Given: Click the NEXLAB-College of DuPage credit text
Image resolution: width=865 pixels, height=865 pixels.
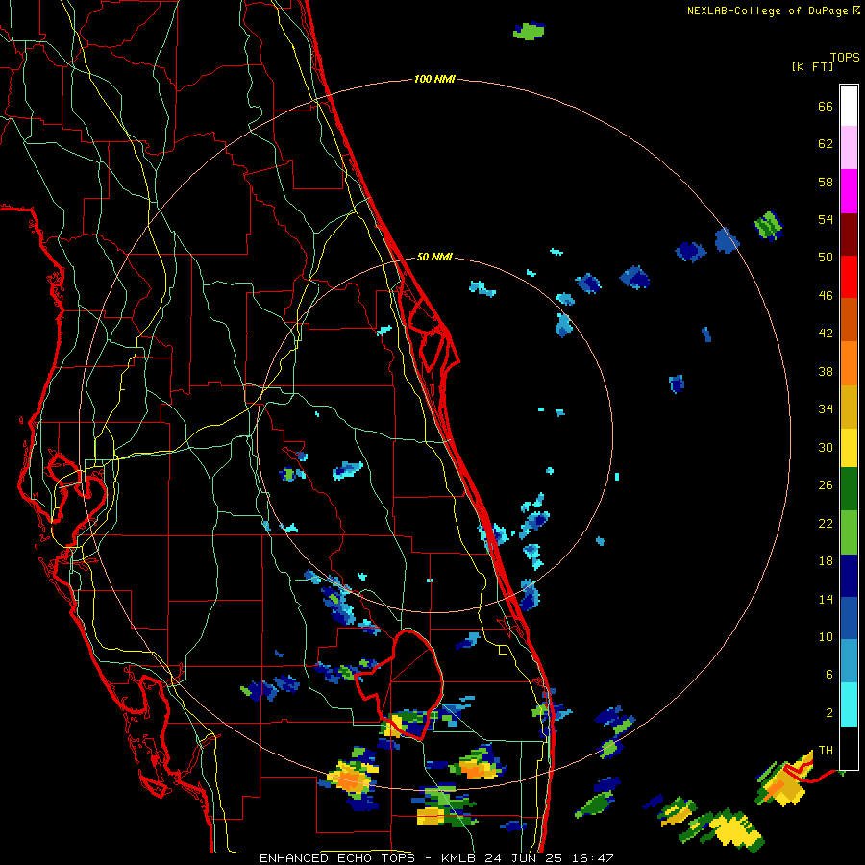Looking at the screenshot, I should pyautogui.click(x=767, y=11).
